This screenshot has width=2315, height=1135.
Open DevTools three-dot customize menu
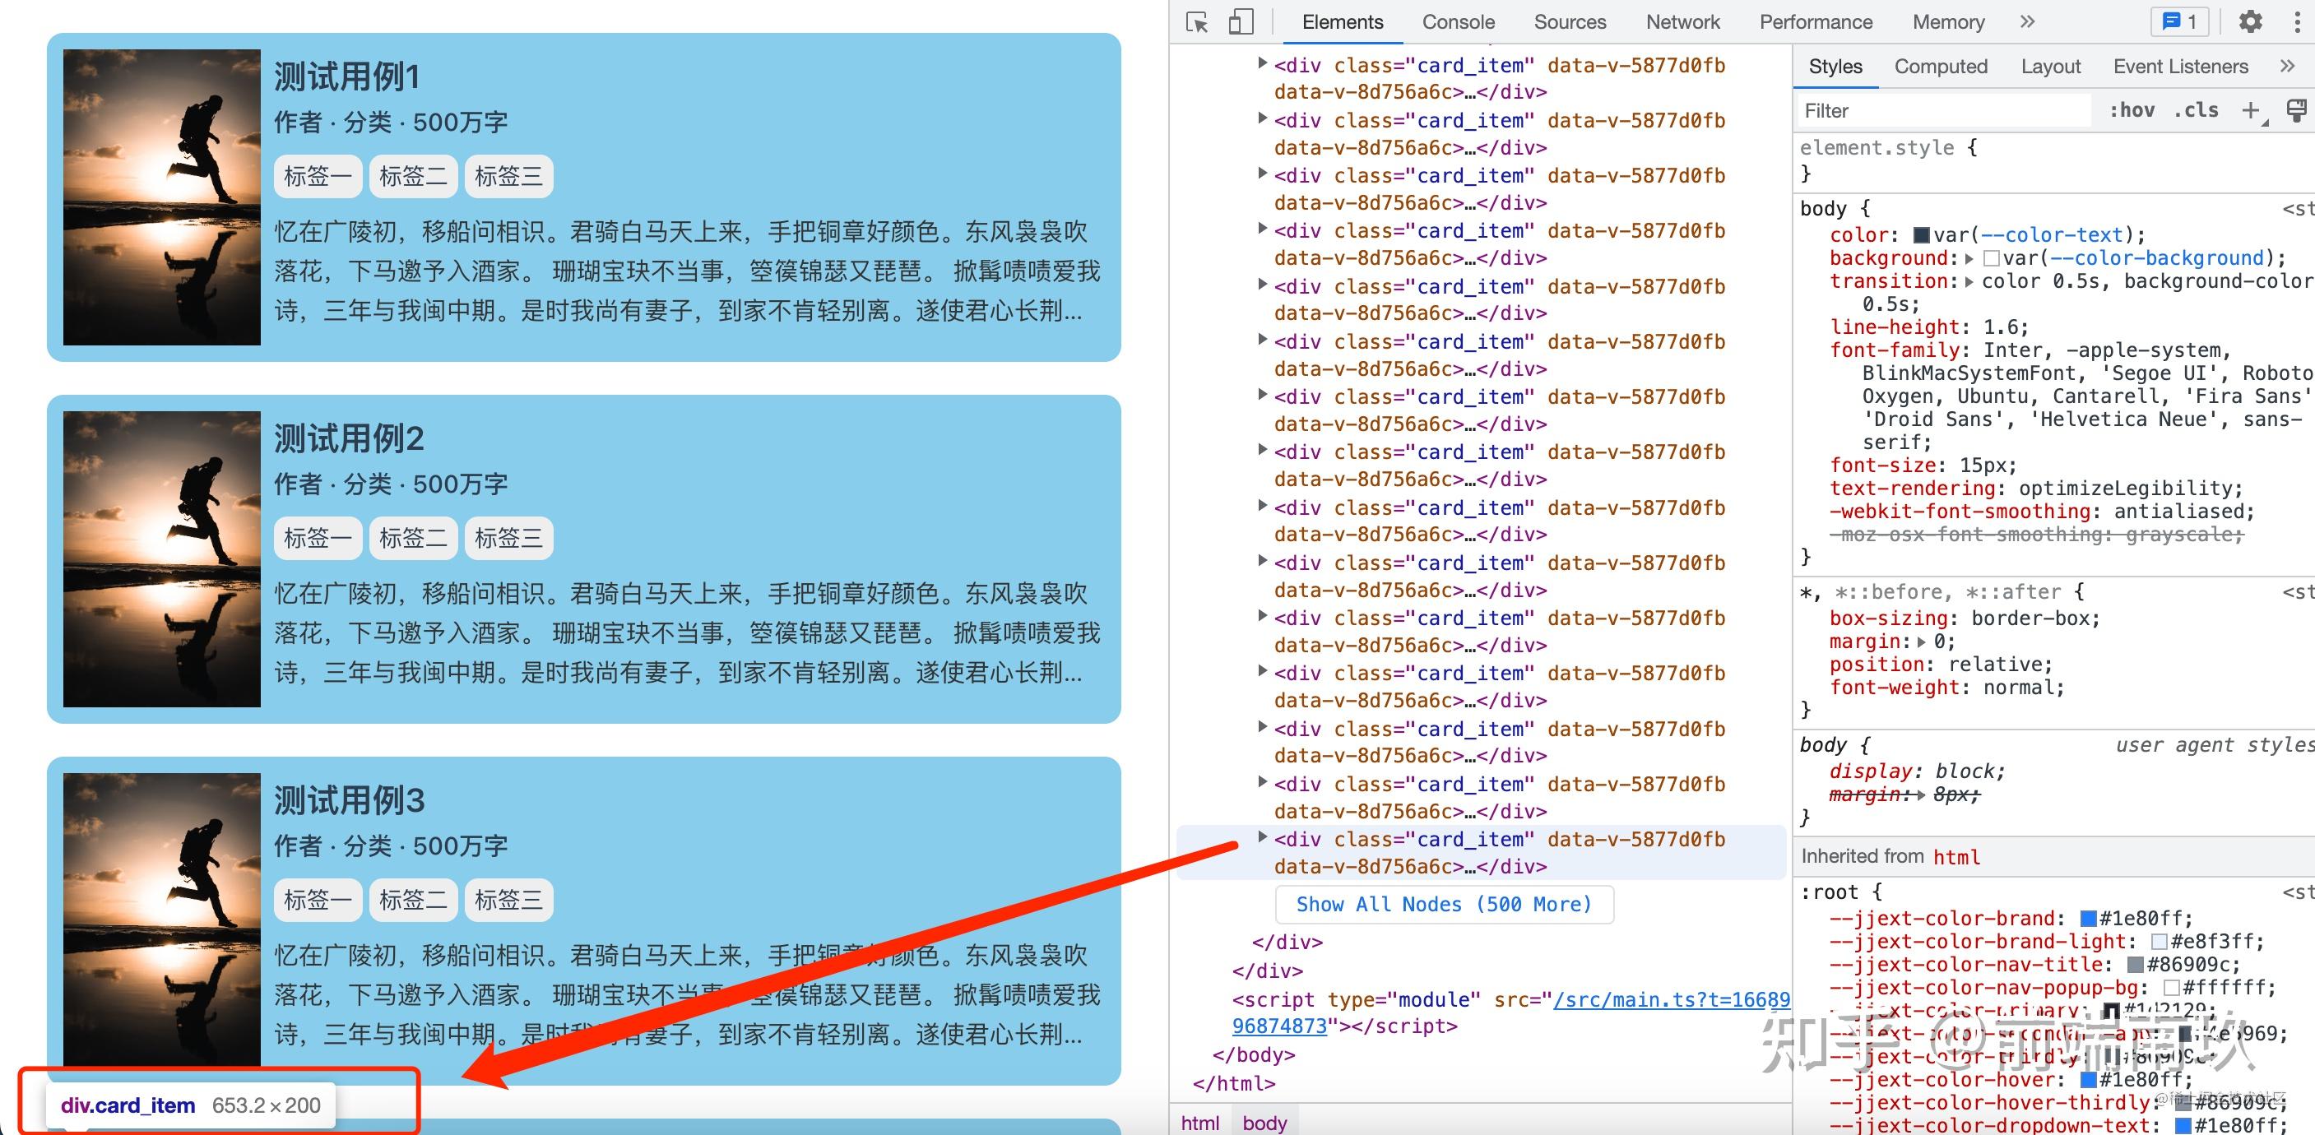coord(2297,21)
